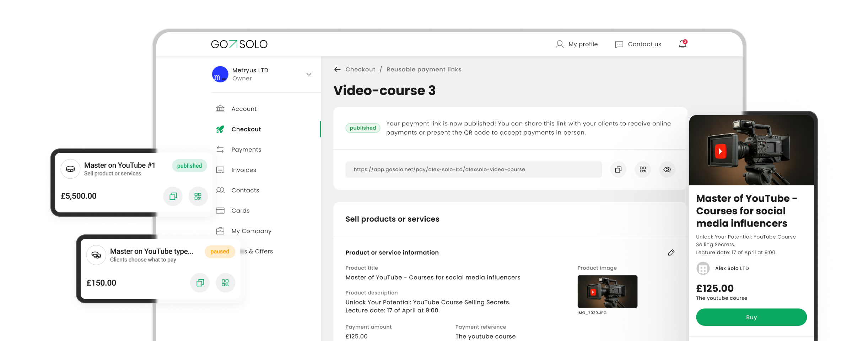Expand the Metryus LTD company switcher
This screenshot has width=847, height=341.
(x=309, y=74)
